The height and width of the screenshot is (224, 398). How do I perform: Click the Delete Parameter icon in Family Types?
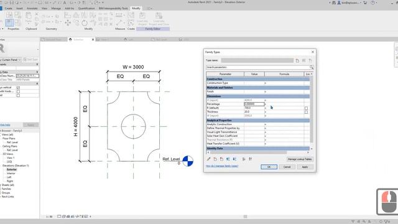coord(221,159)
